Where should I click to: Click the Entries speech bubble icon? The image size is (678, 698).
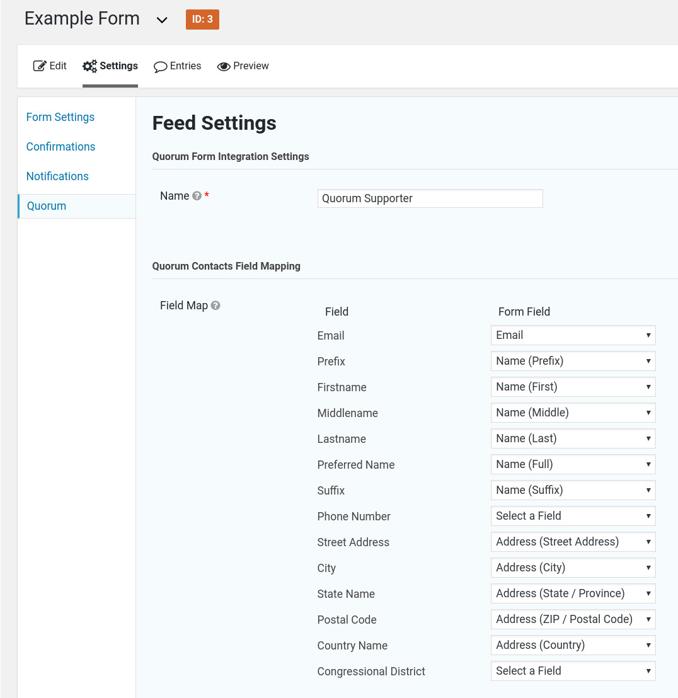click(160, 67)
